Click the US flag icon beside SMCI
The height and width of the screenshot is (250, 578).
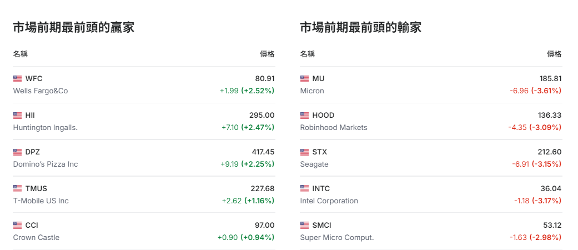click(304, 226)
